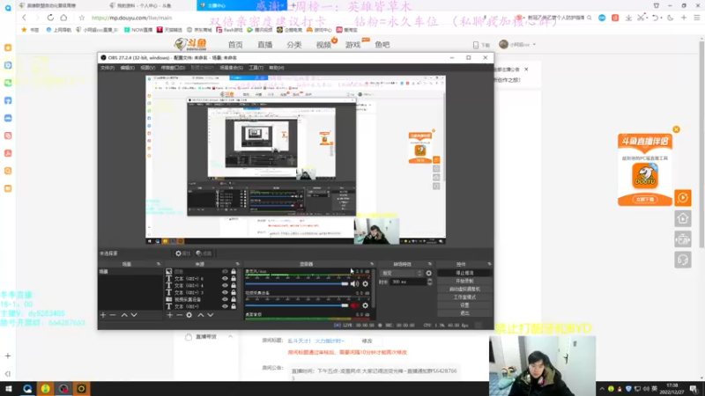Click 修改 link next to room title
Image resolution: width=705 pixels, height=396 pixels.
[367, 341]
